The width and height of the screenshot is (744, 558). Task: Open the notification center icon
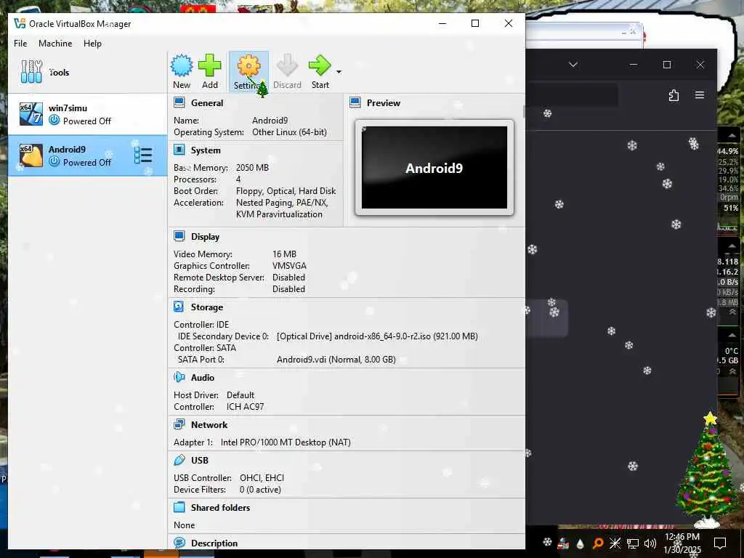pyautogui.click(x=720, y=543)
